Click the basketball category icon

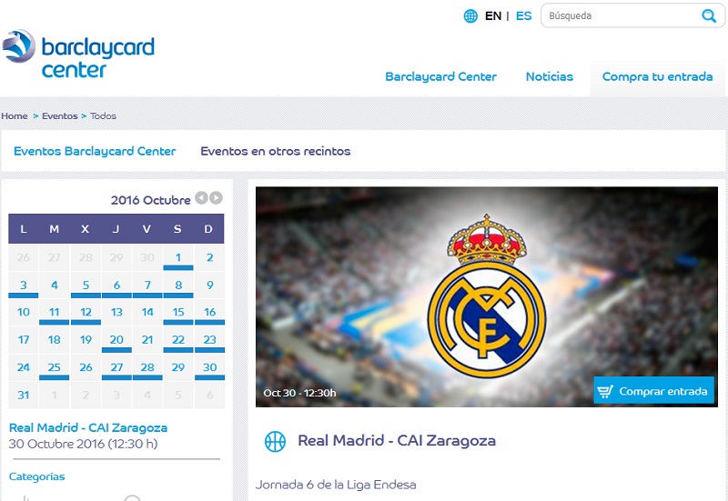click(x=275, y=441)
